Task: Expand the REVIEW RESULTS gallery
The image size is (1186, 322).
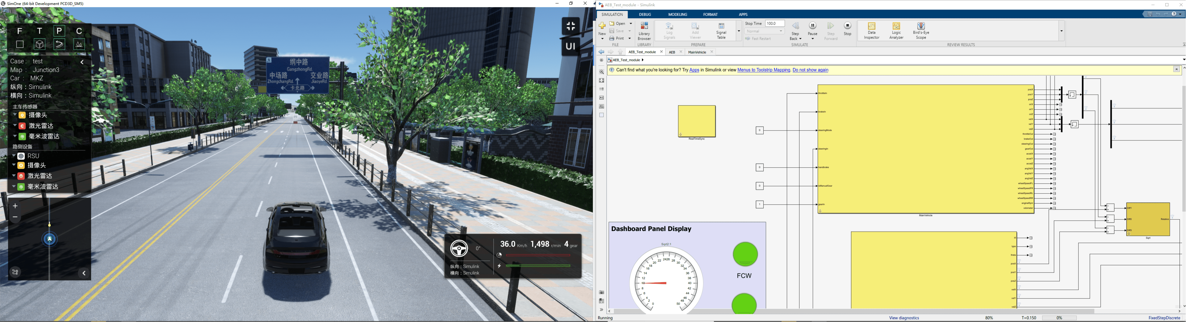Action: pyautogui.click(x=1062, y=31)
